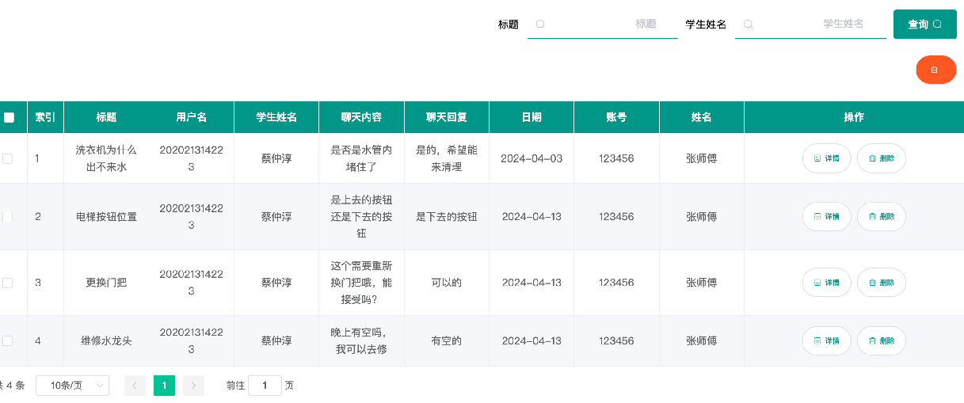
Task: Open 详情 for 洗衣机为什么出不来水 row
Action: coord(826,158)
